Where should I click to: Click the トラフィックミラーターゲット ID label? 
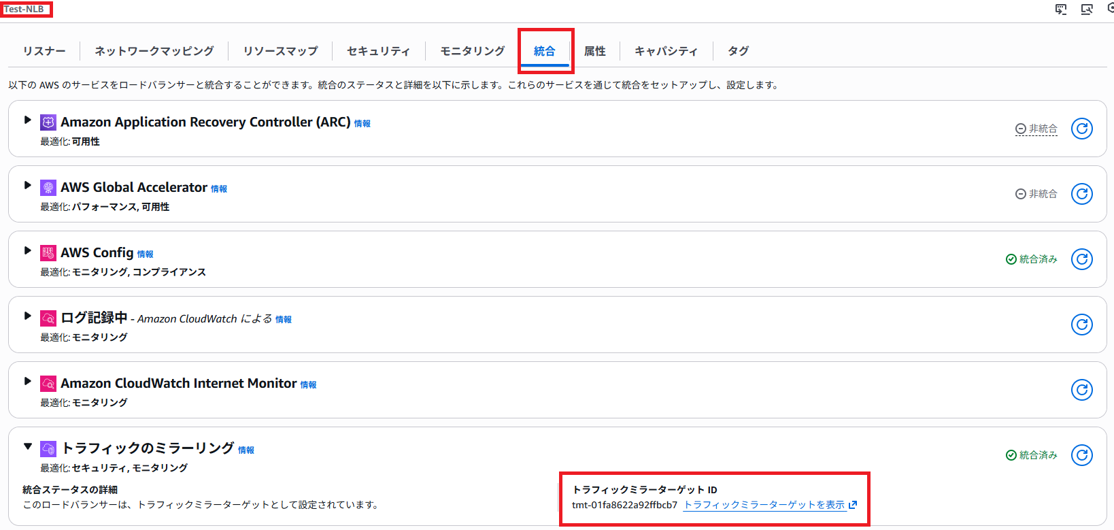click(645, 490)
